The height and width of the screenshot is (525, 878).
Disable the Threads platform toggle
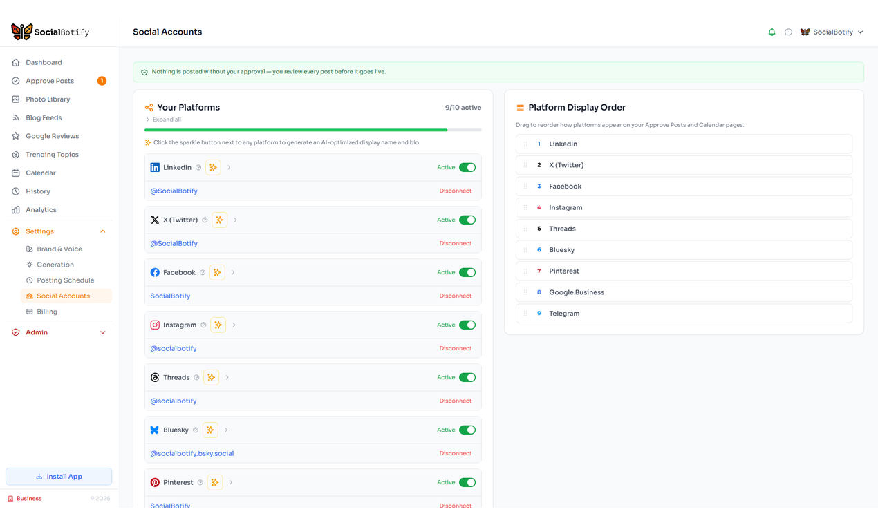467,377
